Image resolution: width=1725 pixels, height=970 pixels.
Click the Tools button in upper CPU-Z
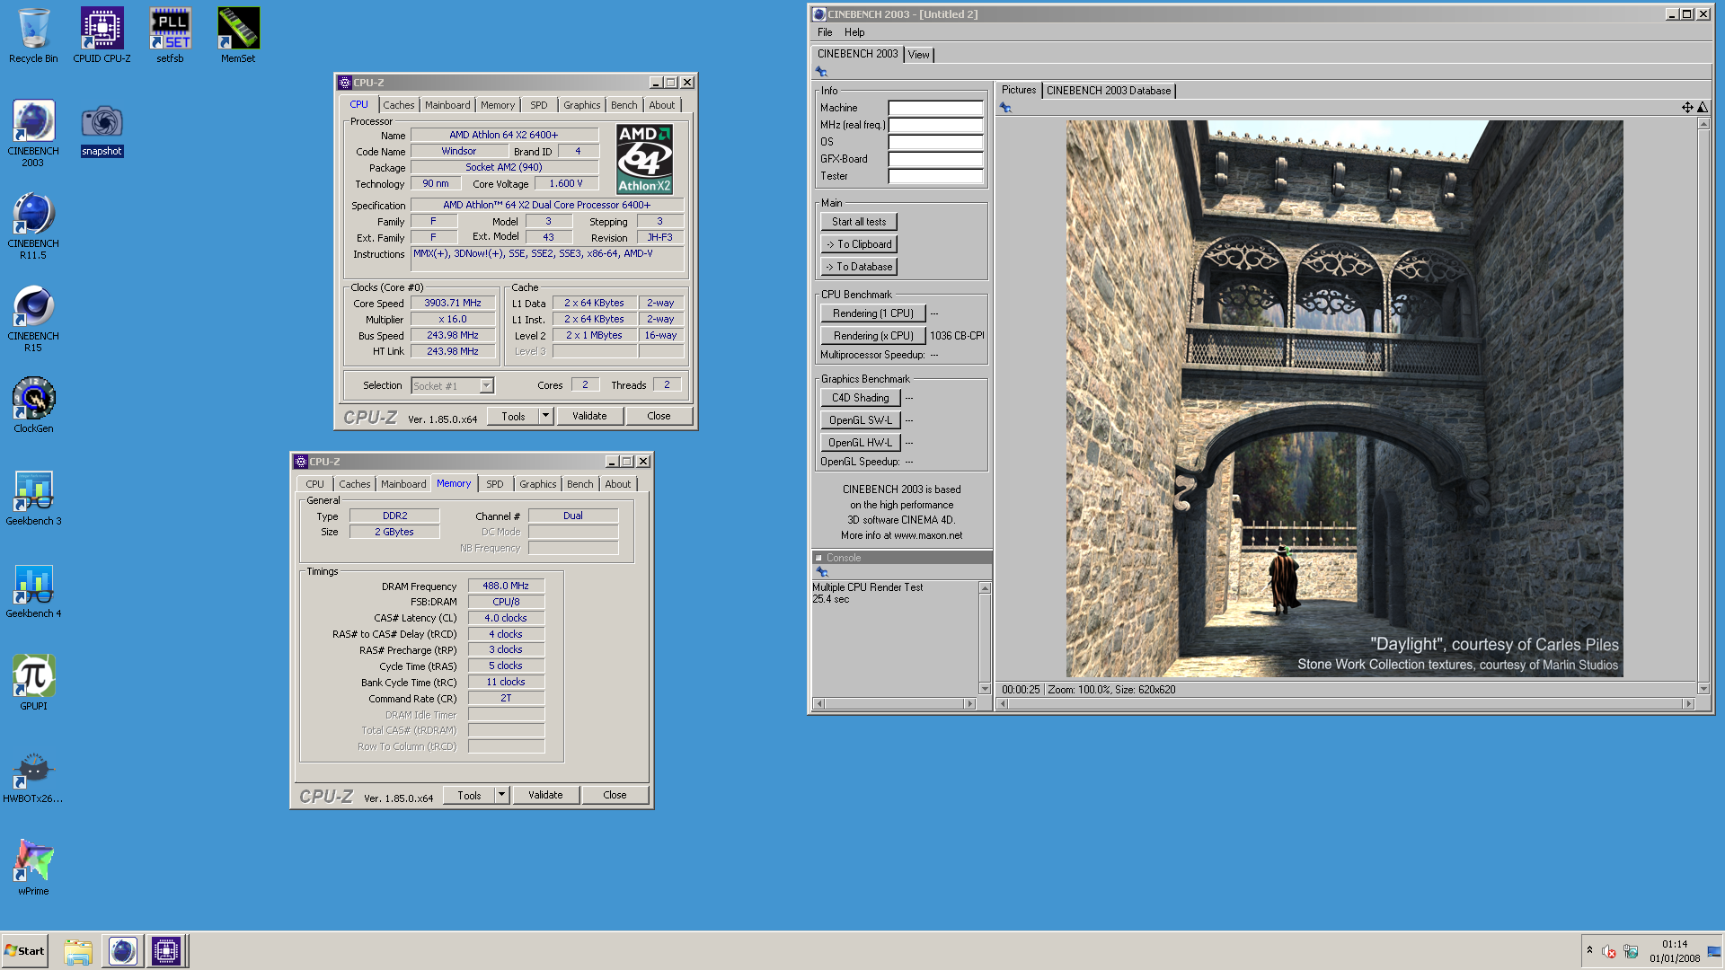pos(513,416)
